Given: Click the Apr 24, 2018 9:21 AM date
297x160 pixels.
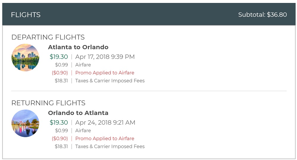Looking at the screenshot, I should click(x=105, y=122).
